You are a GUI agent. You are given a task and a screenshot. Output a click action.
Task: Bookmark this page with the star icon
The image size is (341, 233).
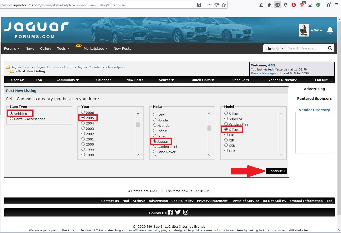click(x=224, y=5)
